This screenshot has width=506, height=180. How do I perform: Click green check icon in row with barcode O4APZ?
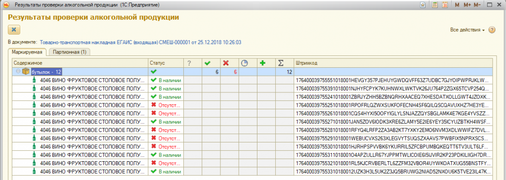[154, 155]
